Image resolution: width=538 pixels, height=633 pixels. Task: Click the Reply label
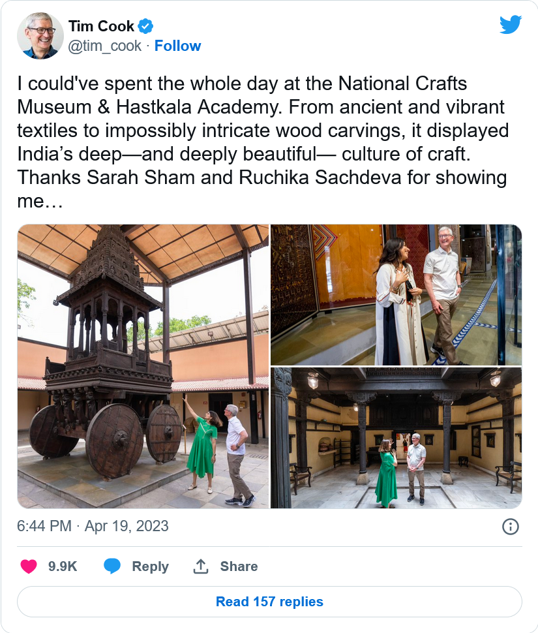pos(150,566)
